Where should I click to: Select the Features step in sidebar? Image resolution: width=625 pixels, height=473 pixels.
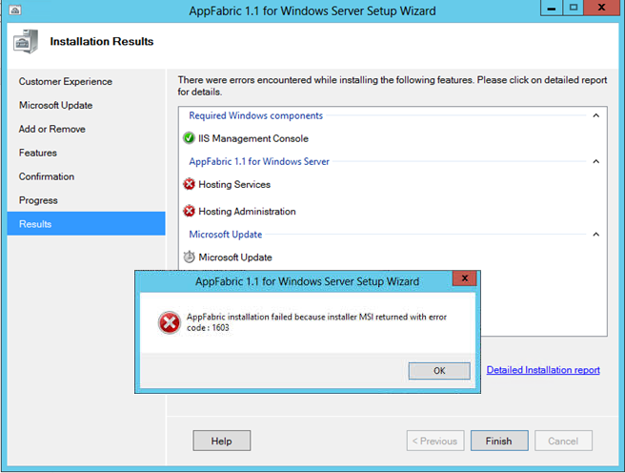pyautogui.click(x=38, y=153)
